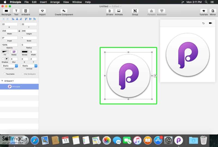This screenshot has height=147, width=218.
Task: Open the Stroke color swatch
Action: [x=25, y=52]
